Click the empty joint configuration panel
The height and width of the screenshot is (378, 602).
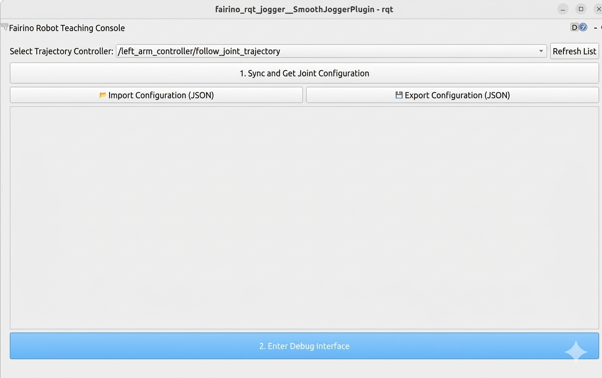coord(304,218)
